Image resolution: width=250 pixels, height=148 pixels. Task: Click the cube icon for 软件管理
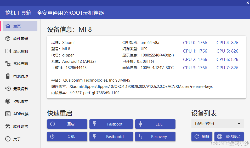tap(8, 38)
